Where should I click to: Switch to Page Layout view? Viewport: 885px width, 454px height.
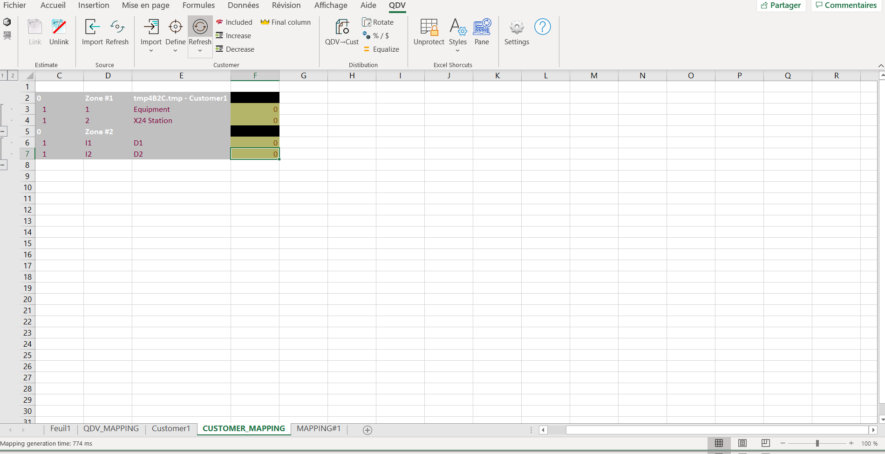[x=742, y=443]
